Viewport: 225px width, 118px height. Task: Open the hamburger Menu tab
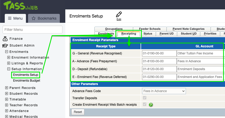(15, 19)
